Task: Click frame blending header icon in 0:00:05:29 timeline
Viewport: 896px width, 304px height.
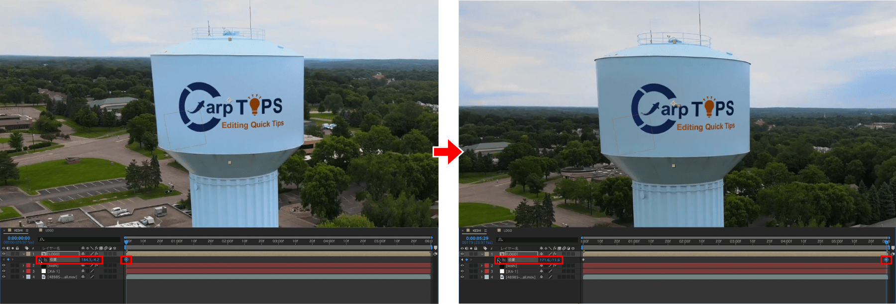Action: coord(559,248)
